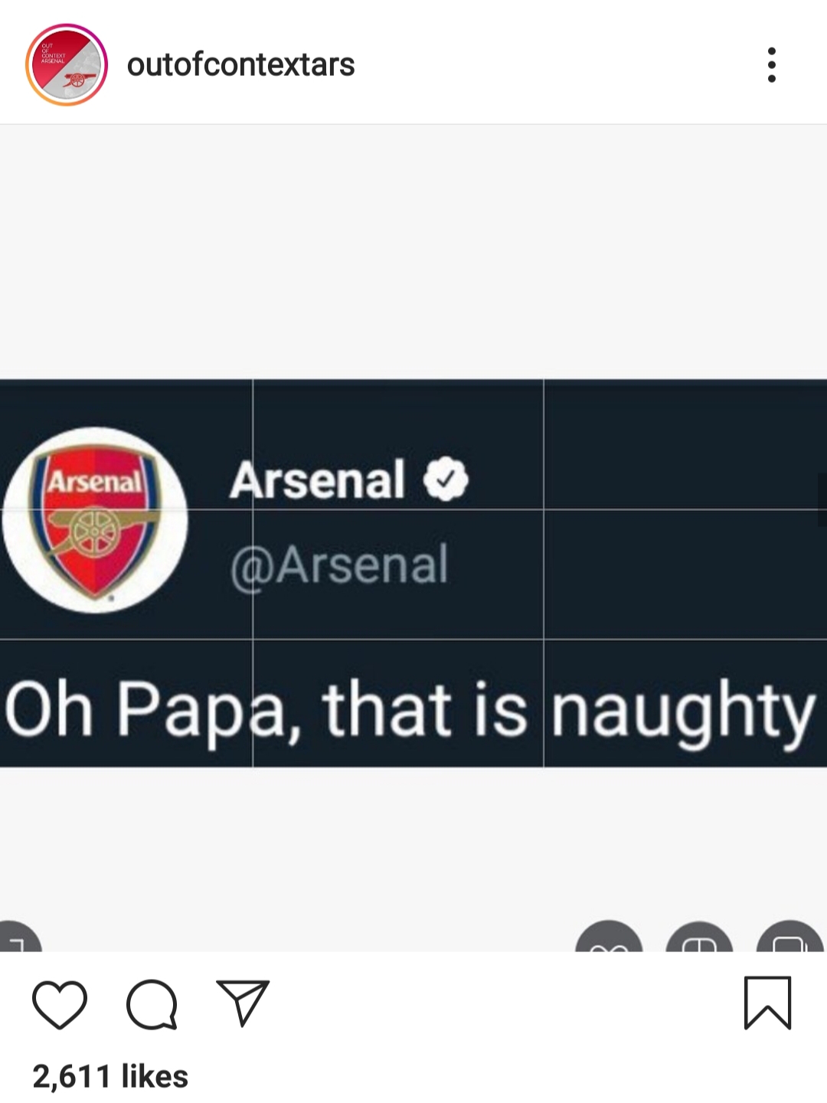Tap the expand crop icon at image bottom-left
The image size is (827, 1103).
[19, 936]
